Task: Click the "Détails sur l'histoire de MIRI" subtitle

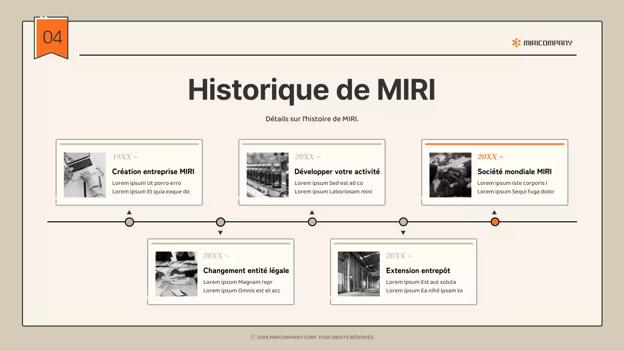Action: click(x=312, y=118)
